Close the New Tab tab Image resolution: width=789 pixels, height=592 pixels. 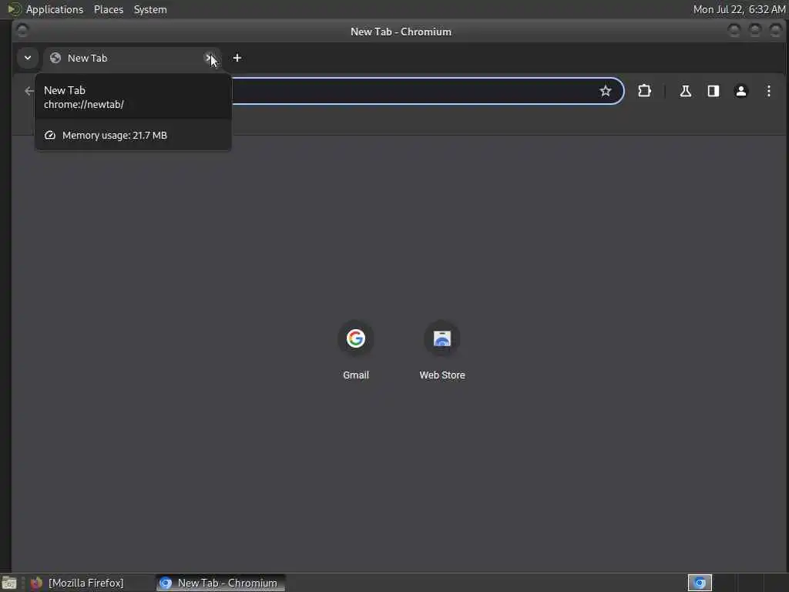(209, 58)
